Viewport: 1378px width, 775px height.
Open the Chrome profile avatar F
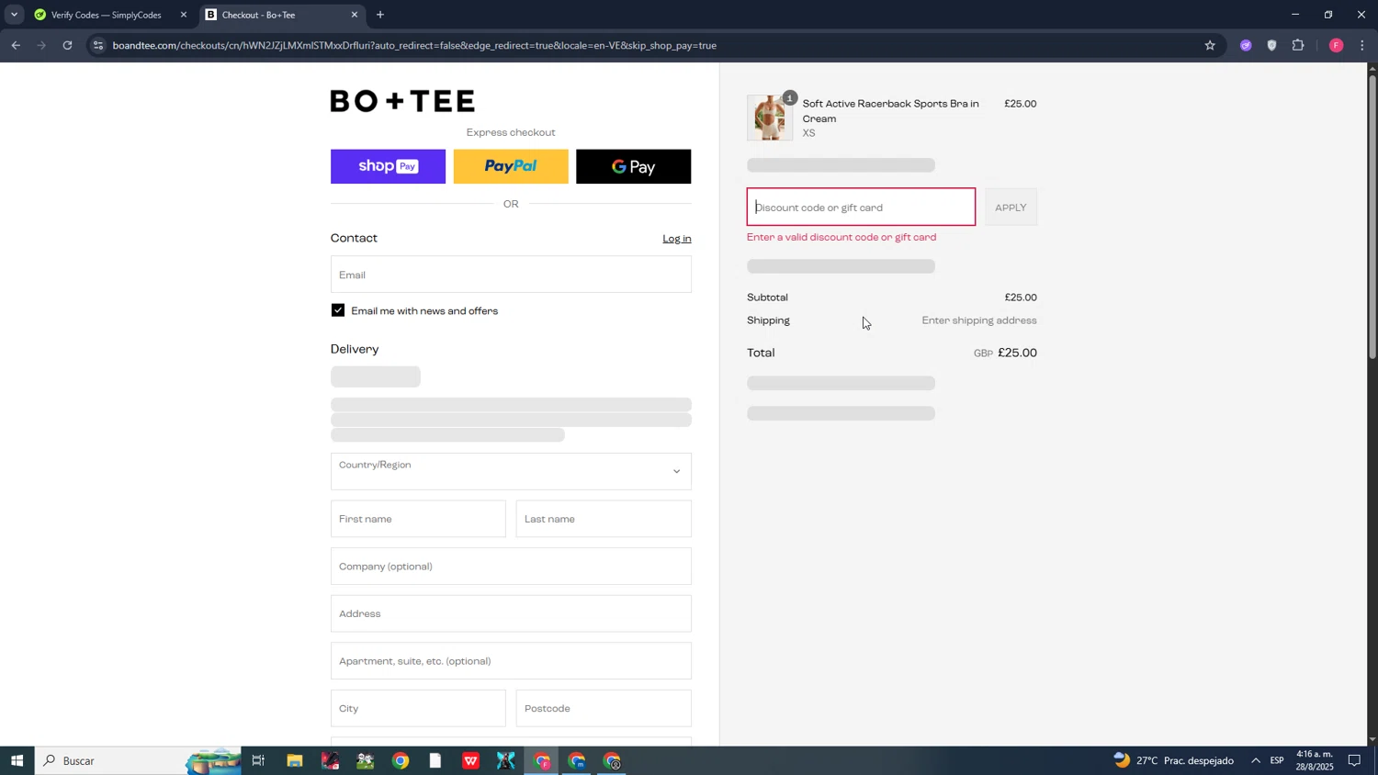(1336, 45)
